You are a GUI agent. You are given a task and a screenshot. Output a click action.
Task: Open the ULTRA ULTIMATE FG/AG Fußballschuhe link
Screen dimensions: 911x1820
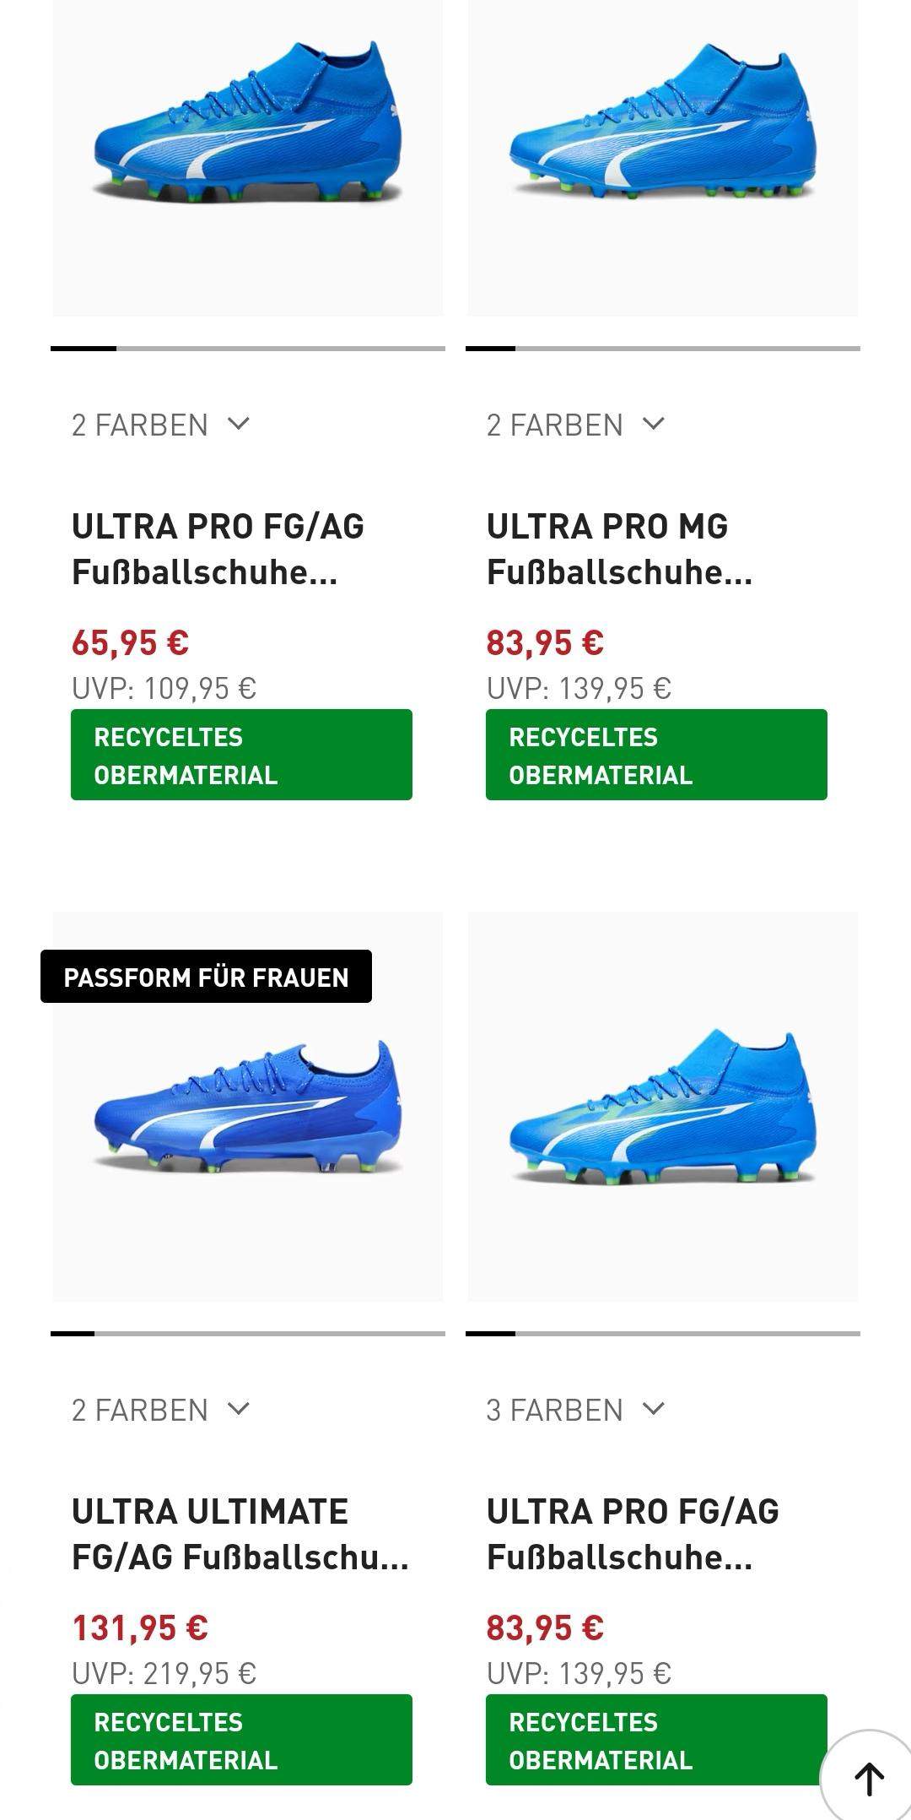(x=240, y=1534)
